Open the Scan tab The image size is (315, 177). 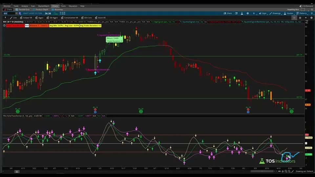[33, 6]
